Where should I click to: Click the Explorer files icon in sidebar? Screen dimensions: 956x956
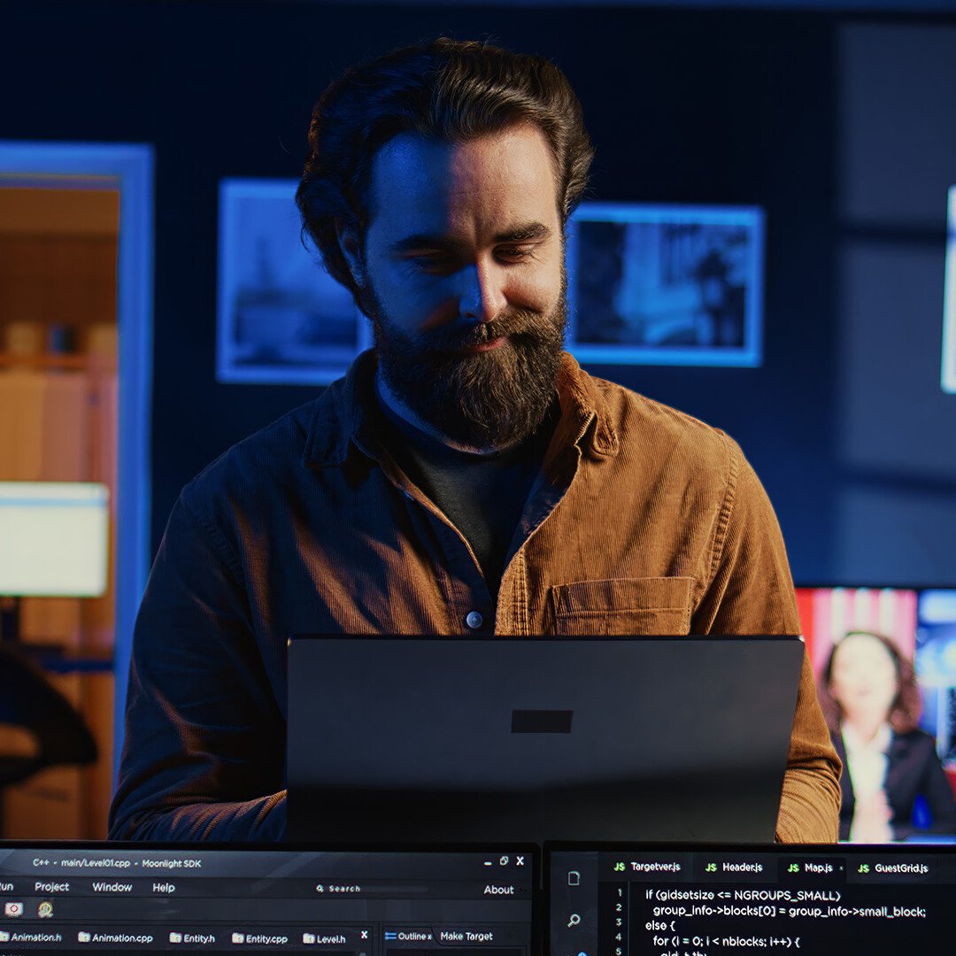(x=574, y=878)
